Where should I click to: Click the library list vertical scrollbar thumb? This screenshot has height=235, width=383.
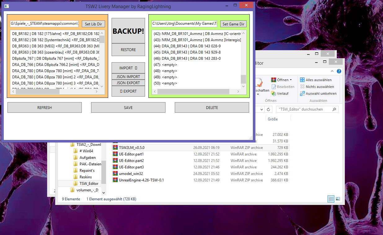pyautogui.click(x=102, y=39)
